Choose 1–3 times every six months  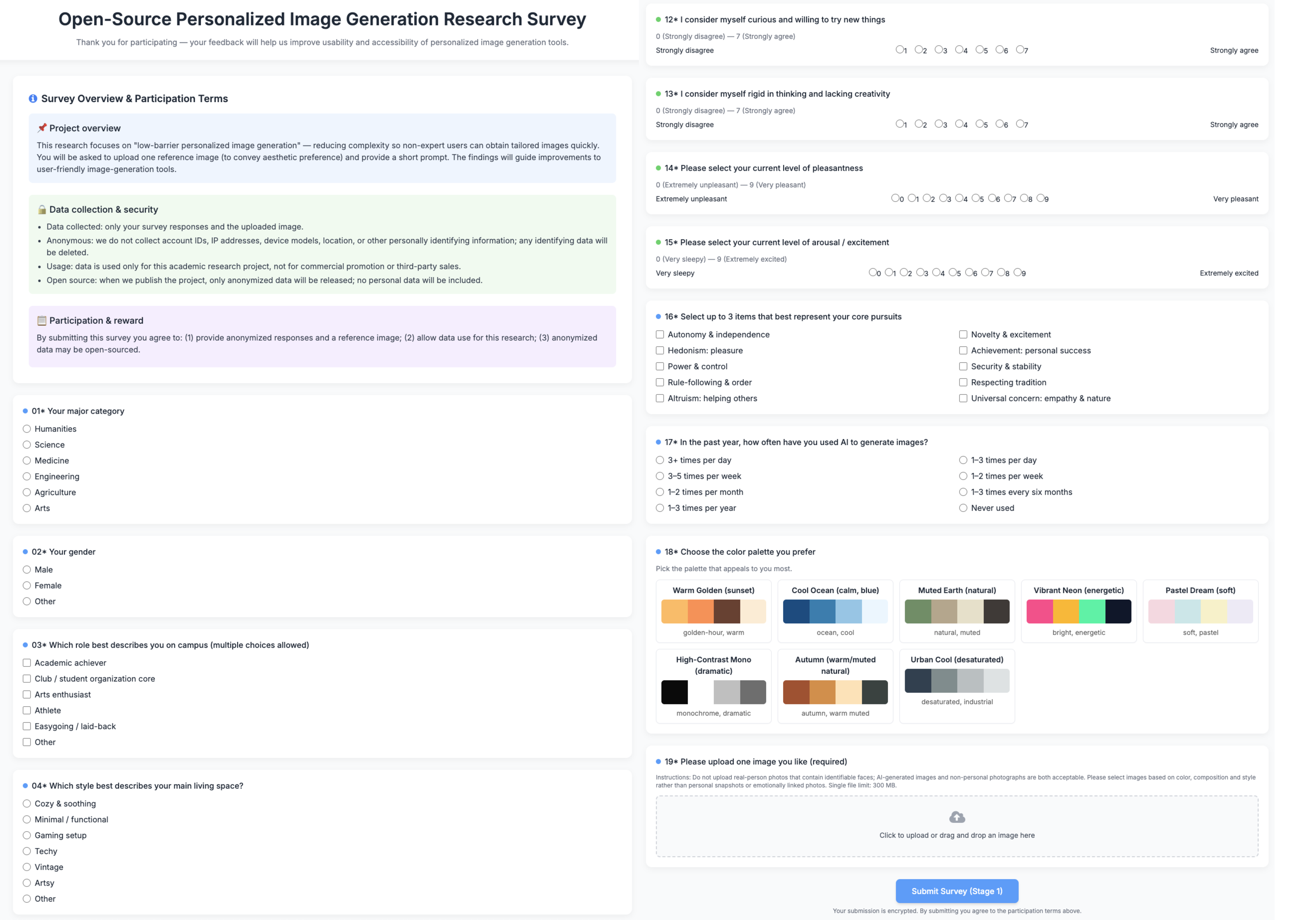pyautogui.click(x=963, y=492)
